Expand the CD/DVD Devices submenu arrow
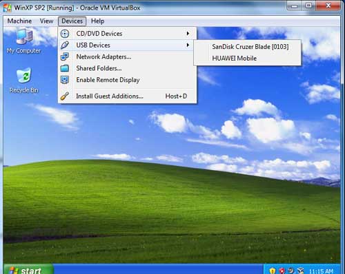Image resolution: width=345 pixels, height=274 pixels. (x=188, y=34)
